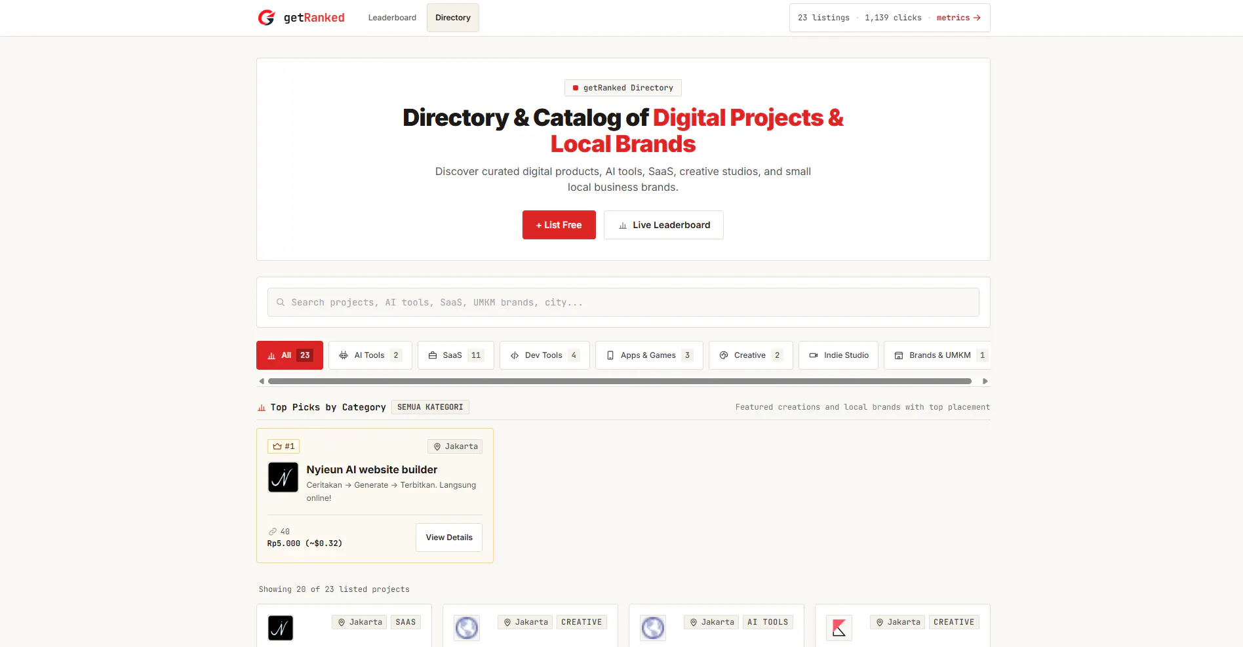Click the category scrollbar left arrow
1243x647 pixels.
coord(262,381)
